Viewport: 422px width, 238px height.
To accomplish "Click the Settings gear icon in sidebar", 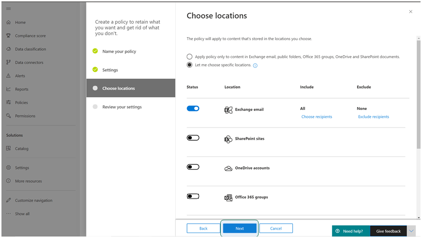I will point(9,168).
